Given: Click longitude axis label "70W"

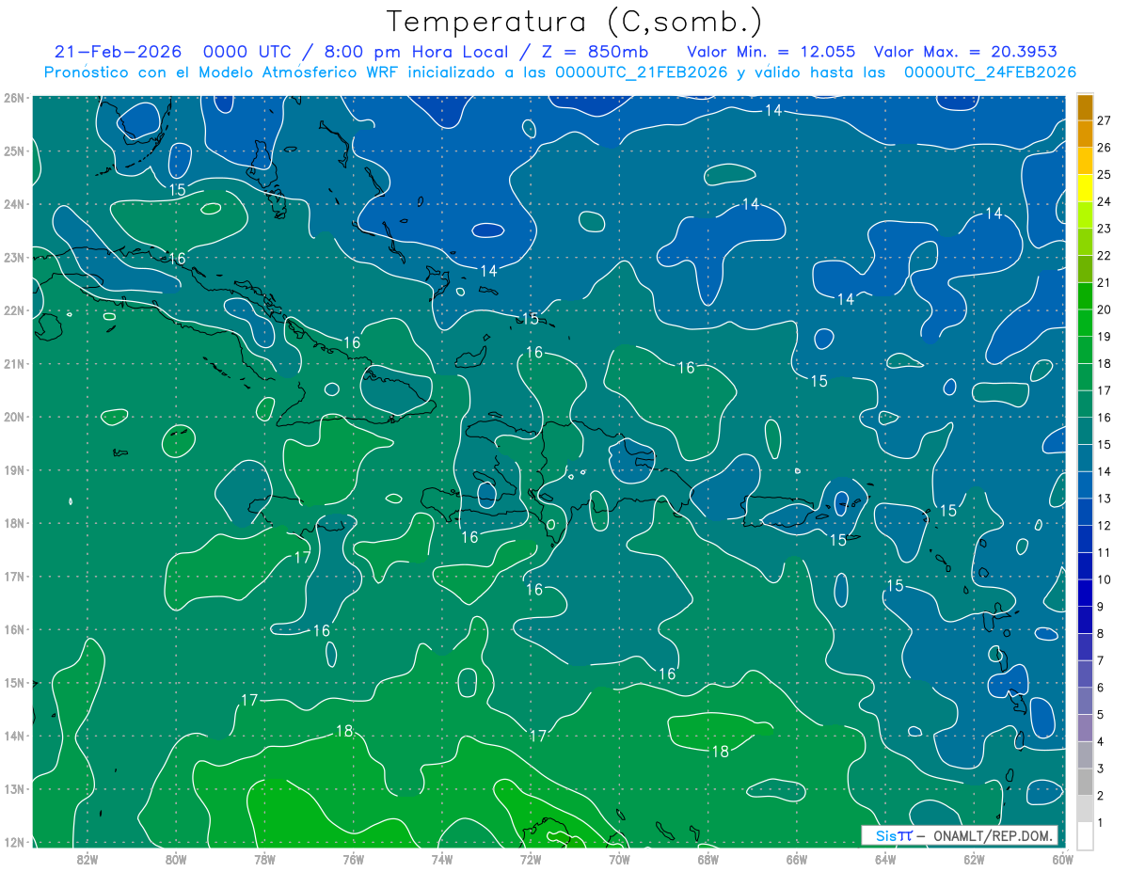Looking at the screenshot, I should (619, 859).
